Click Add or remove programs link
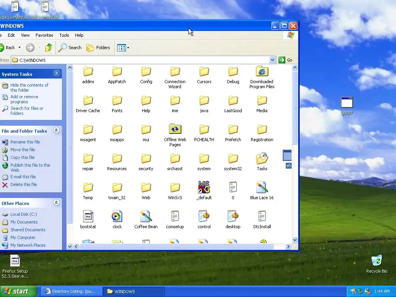This screenshot has width=396, height=297. 24,99
